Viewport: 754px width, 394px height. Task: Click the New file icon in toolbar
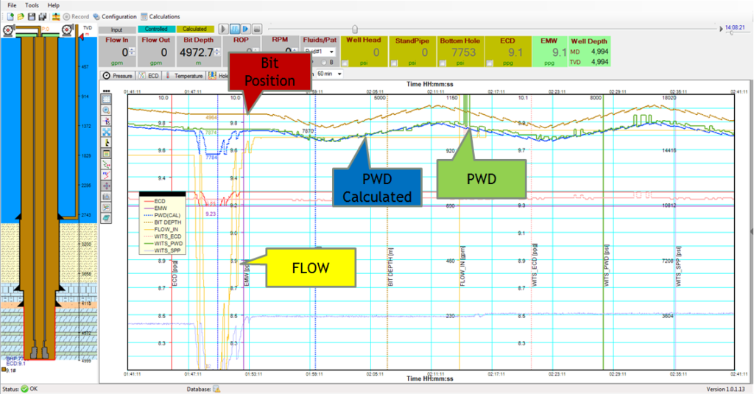tap(10, 16)
